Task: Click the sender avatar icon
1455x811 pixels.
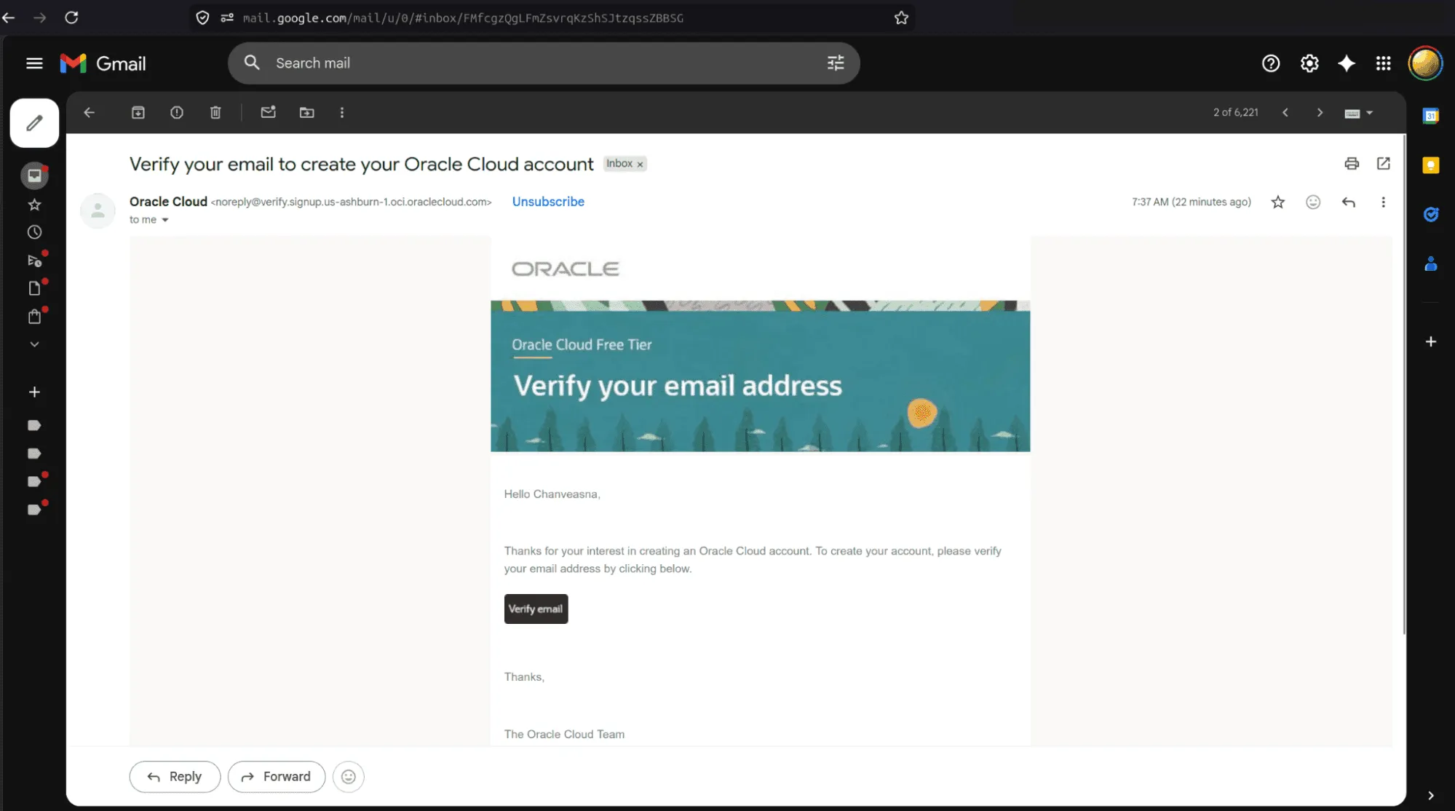Action: click(98, 211)
